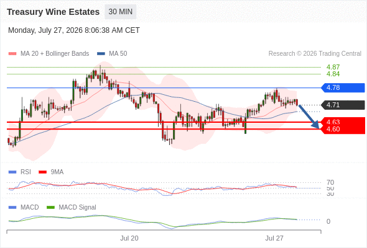Click the Treasury Wine Estates title
367x248 pixels.
pos(53,12)
